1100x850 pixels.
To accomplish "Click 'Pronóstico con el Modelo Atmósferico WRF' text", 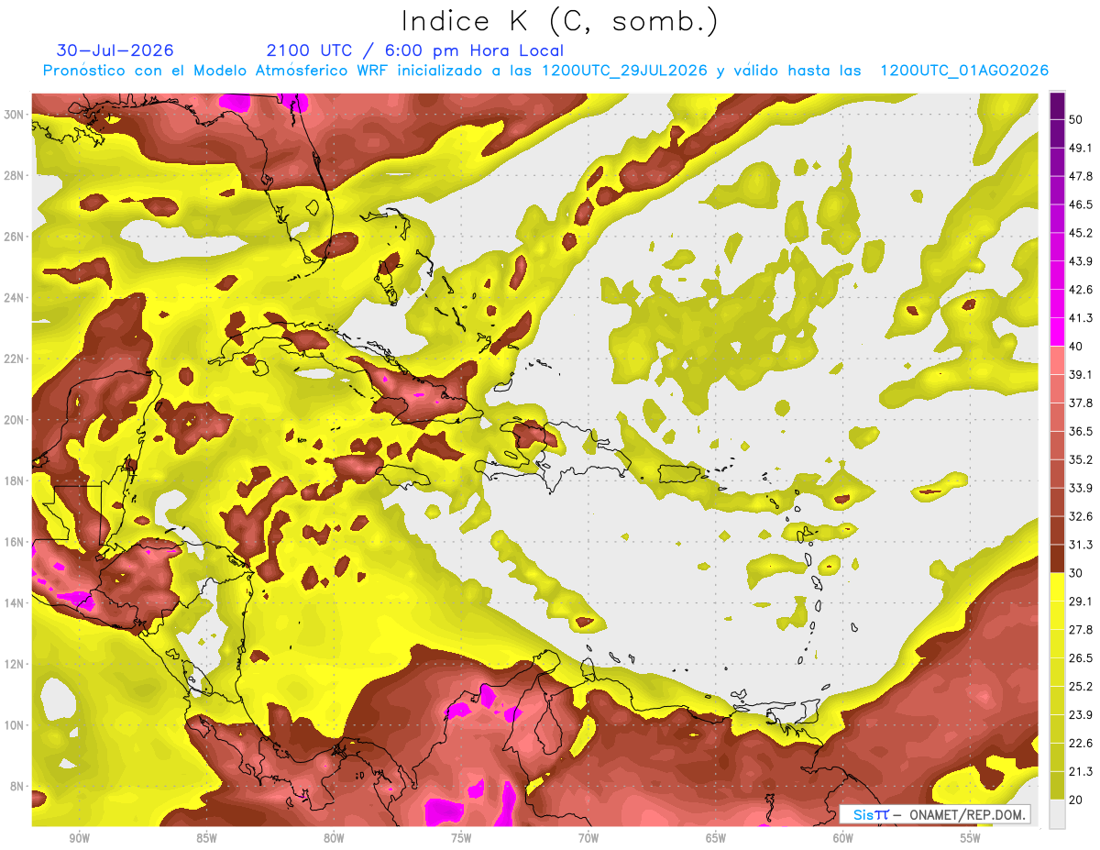I will pos(216,71).
